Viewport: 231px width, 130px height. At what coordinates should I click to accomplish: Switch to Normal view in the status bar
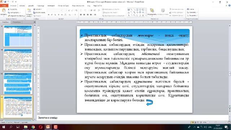point(192,122)
